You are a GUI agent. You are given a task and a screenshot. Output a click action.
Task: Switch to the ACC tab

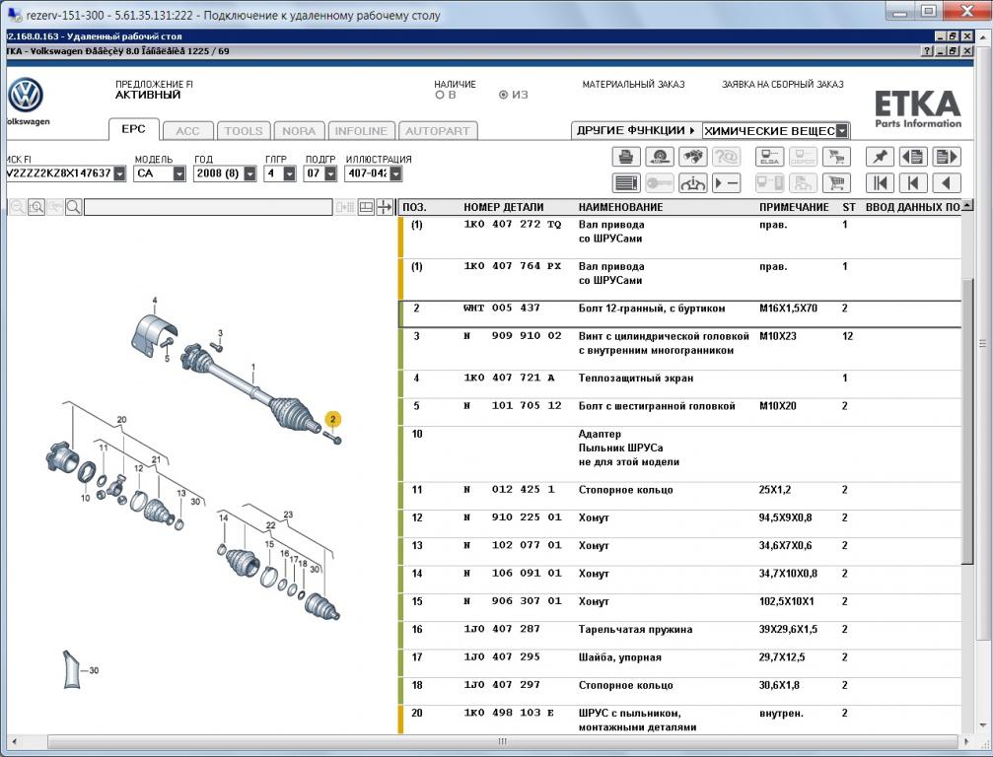pos(187,131)
